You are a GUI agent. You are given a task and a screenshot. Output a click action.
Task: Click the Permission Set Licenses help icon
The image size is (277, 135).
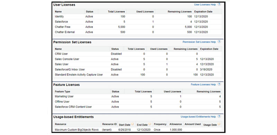[x=219, y=42]
